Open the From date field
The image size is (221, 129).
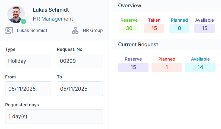(x=28, y=89)
